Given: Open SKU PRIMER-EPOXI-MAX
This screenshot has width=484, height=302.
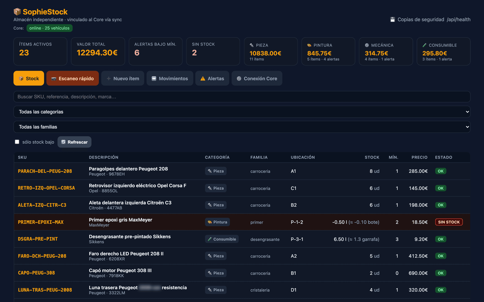Looking at the screenshot, I should coord(41,222).
